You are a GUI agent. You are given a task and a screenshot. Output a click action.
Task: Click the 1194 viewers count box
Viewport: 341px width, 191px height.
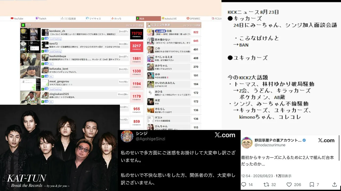pyautogui.click(x=137, y=85)
